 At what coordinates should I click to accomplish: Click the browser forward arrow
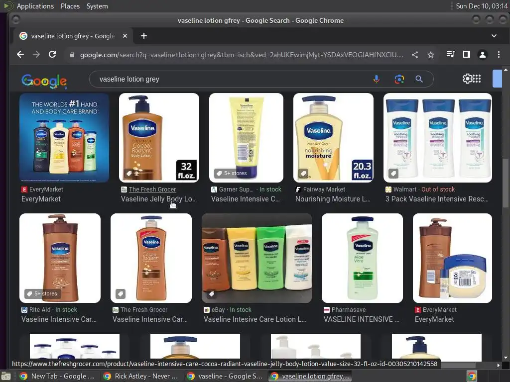(x=36, y=55)
